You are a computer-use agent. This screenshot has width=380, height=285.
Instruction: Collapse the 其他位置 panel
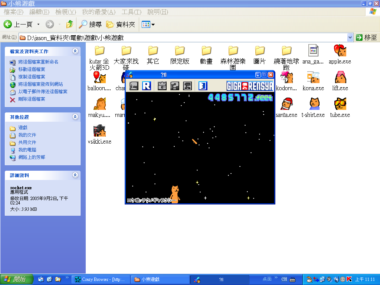coord(75,117)
